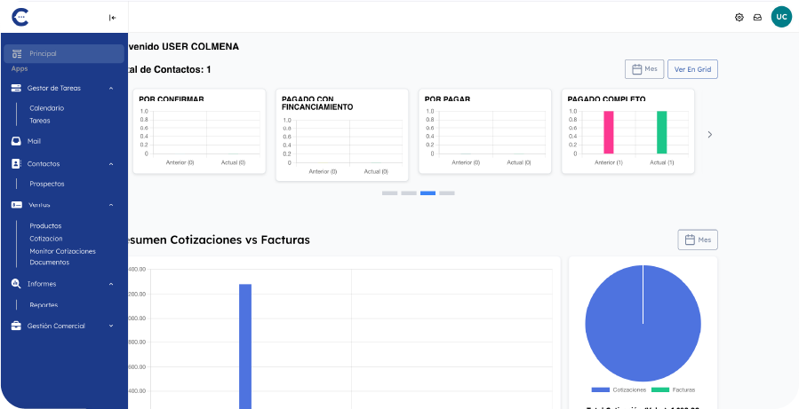Viewport: 799px width, 409px height.
Task: Open Documentos in sidebar
Action: (50, 263)
